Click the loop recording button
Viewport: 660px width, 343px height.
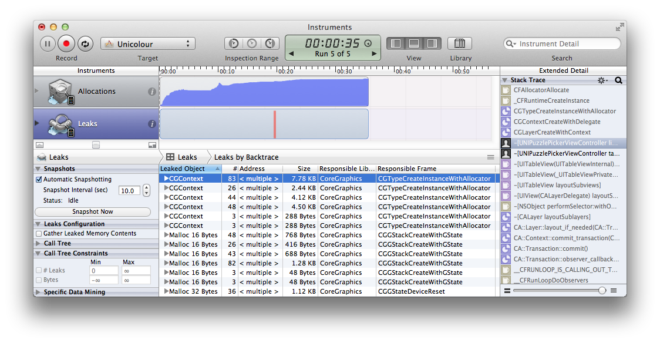(x=85, y=44)
